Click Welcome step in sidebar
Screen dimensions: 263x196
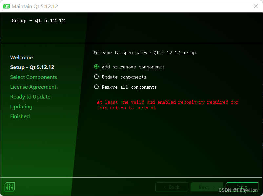21,57
